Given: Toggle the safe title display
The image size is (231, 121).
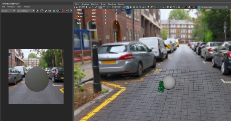Looking at the screenshot, I should pos(120,7).
